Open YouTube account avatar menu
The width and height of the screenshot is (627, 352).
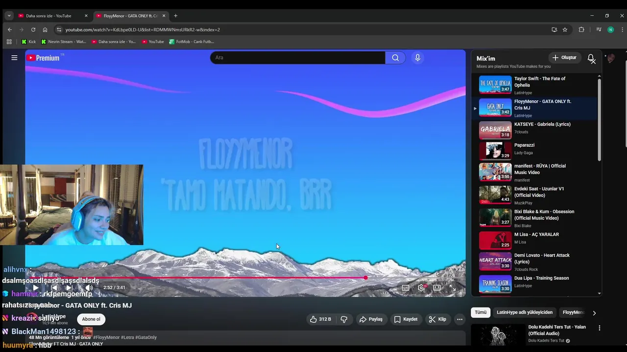(x=610, y=58)
